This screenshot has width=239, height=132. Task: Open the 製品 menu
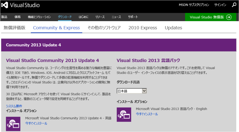[4, 17]
